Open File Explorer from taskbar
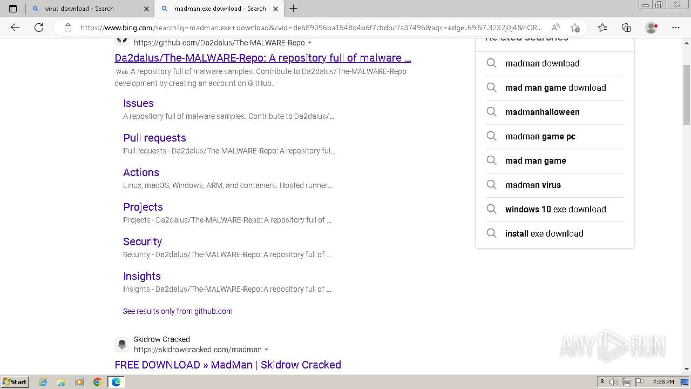Screen dimensions: 691x389 61,382
